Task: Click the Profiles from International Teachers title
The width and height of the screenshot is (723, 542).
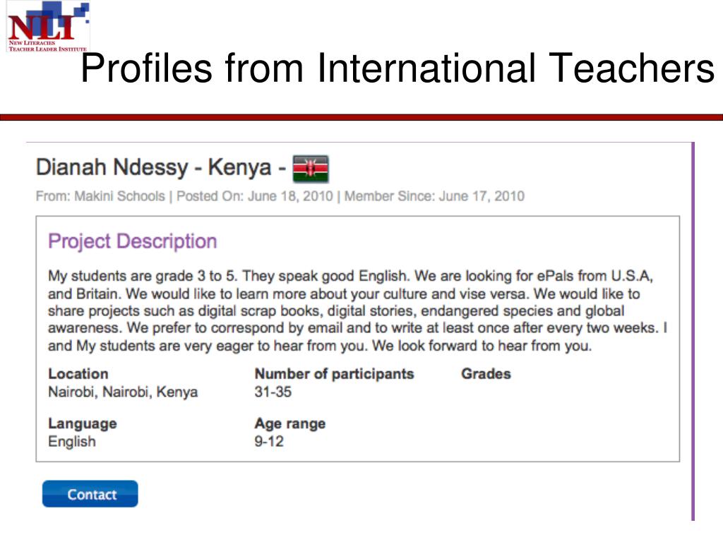Action: (x=398, y=68)
